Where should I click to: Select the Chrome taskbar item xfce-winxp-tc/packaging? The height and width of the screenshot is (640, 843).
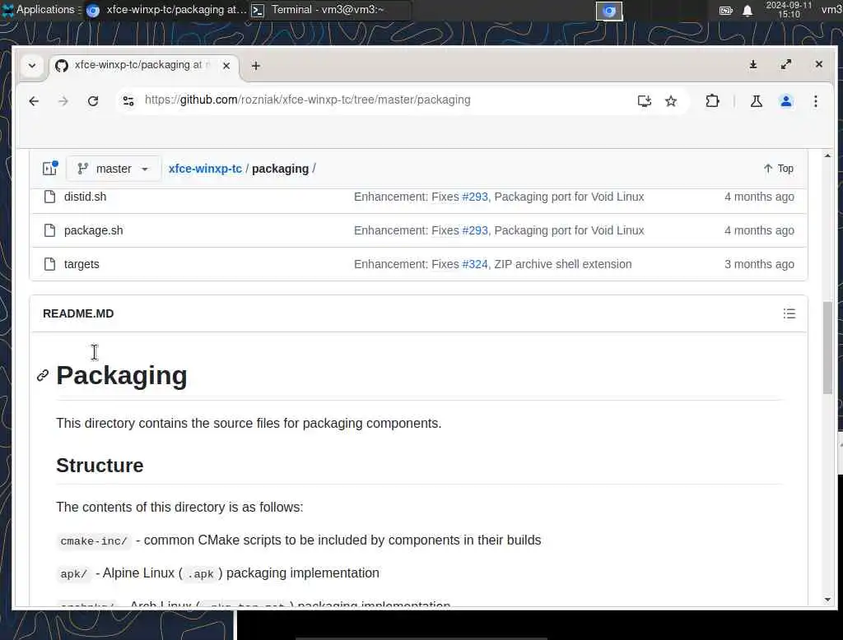[166, 10]
